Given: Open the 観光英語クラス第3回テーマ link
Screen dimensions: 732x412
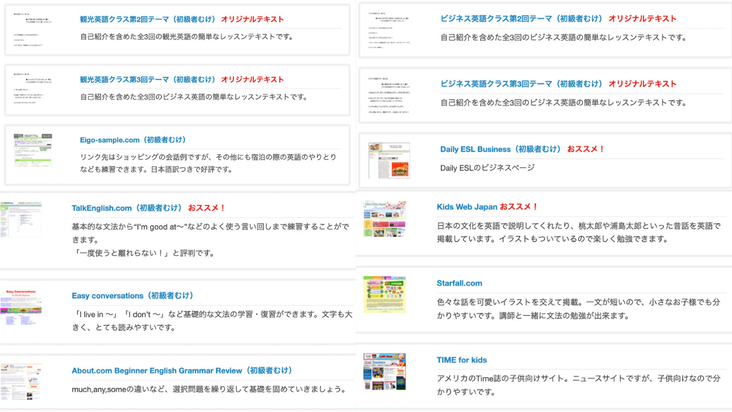Looking at the screenshot, I should 148,80.
